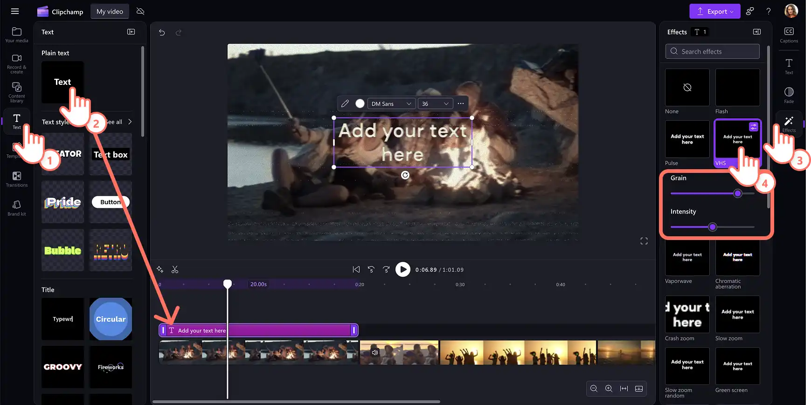Open the Export dropdown button
The height and width of the screenshot is (405, 811).
tap(714, 11)
